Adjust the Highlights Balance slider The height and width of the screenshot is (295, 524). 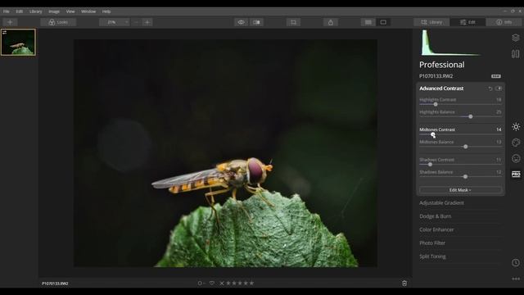click(x=471, y=116)
